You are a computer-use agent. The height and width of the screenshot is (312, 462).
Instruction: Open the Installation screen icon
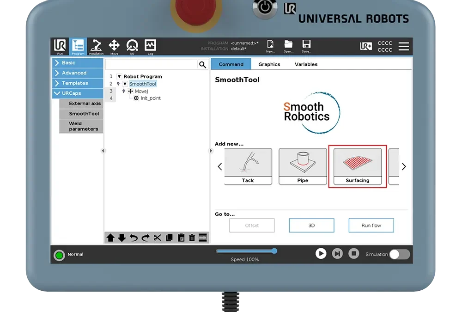[x=96, y=47]
